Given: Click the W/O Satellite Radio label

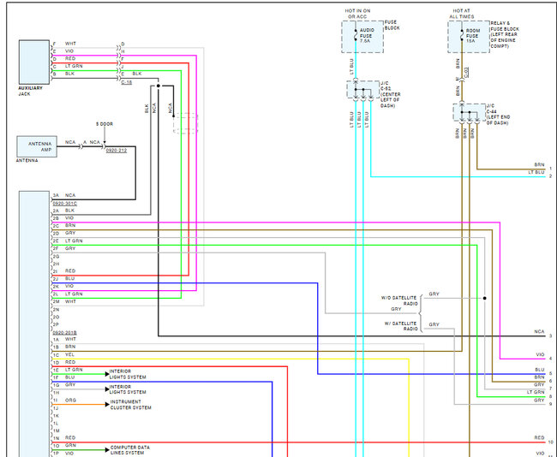Looking at the screenshot, I should (x=398, y=300).
